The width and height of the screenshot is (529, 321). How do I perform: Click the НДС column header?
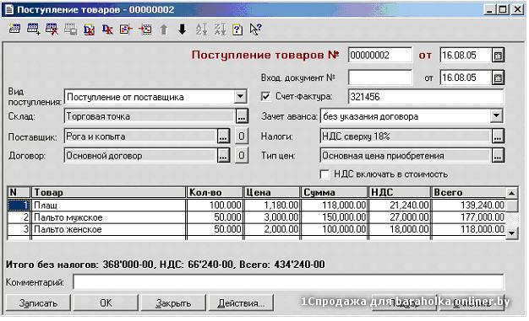point(400,192)
